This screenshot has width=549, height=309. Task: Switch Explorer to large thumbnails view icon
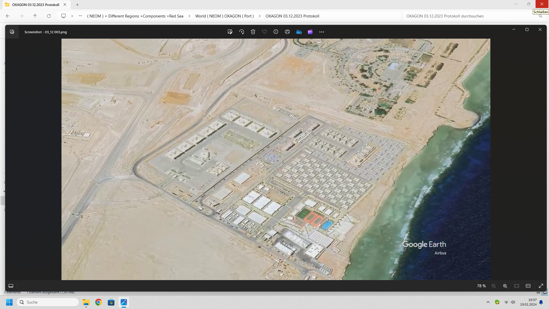point(545,292)
